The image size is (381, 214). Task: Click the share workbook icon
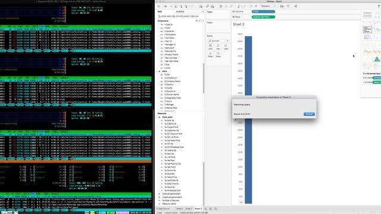click(295, 7)
